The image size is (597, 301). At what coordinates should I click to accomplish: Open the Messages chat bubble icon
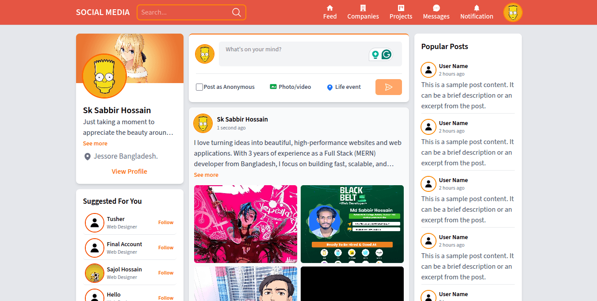(x=436, y=8)
